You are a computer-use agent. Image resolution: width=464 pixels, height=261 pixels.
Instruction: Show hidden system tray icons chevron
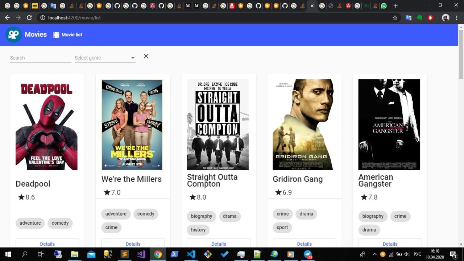point(374,254)
